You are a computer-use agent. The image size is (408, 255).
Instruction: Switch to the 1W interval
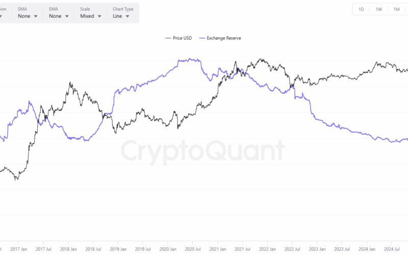point(378,9)
